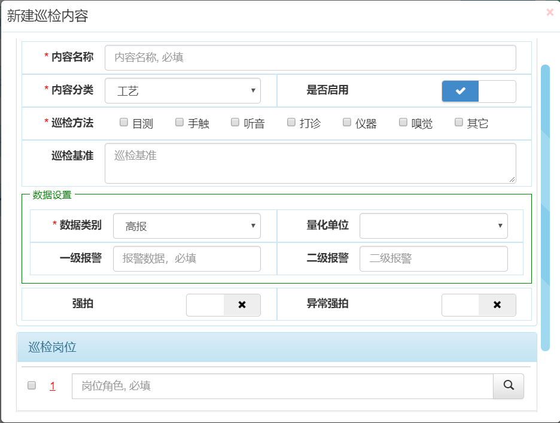Open the 数据类别 dropdown showing 高报
The image size is (560, 423).
pos(187,226)
